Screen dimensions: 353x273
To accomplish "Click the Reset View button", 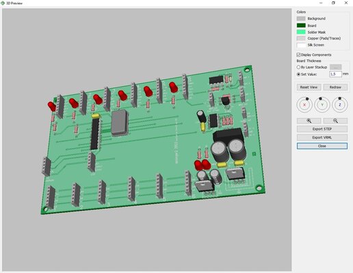I will click(x=309, y=87).
